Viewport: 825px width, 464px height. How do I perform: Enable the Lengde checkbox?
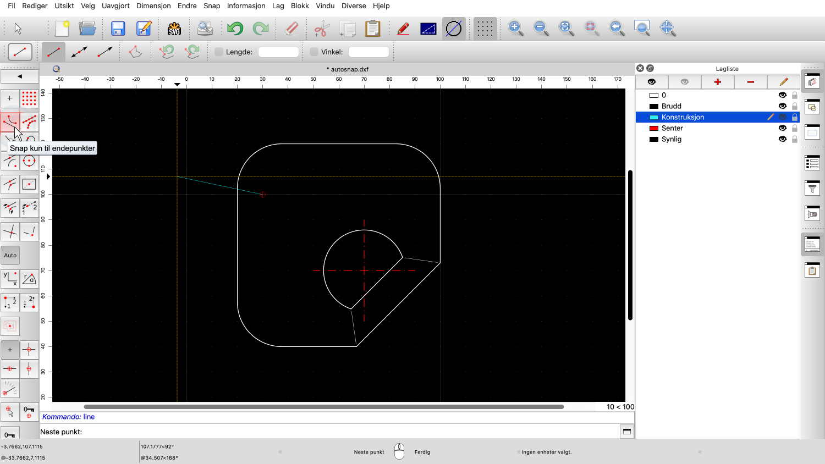219,52
